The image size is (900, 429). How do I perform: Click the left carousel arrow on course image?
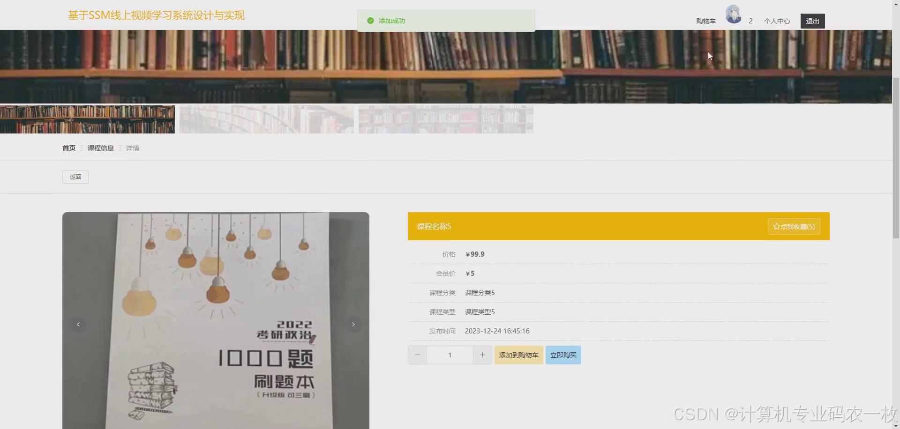coord(78,324)
